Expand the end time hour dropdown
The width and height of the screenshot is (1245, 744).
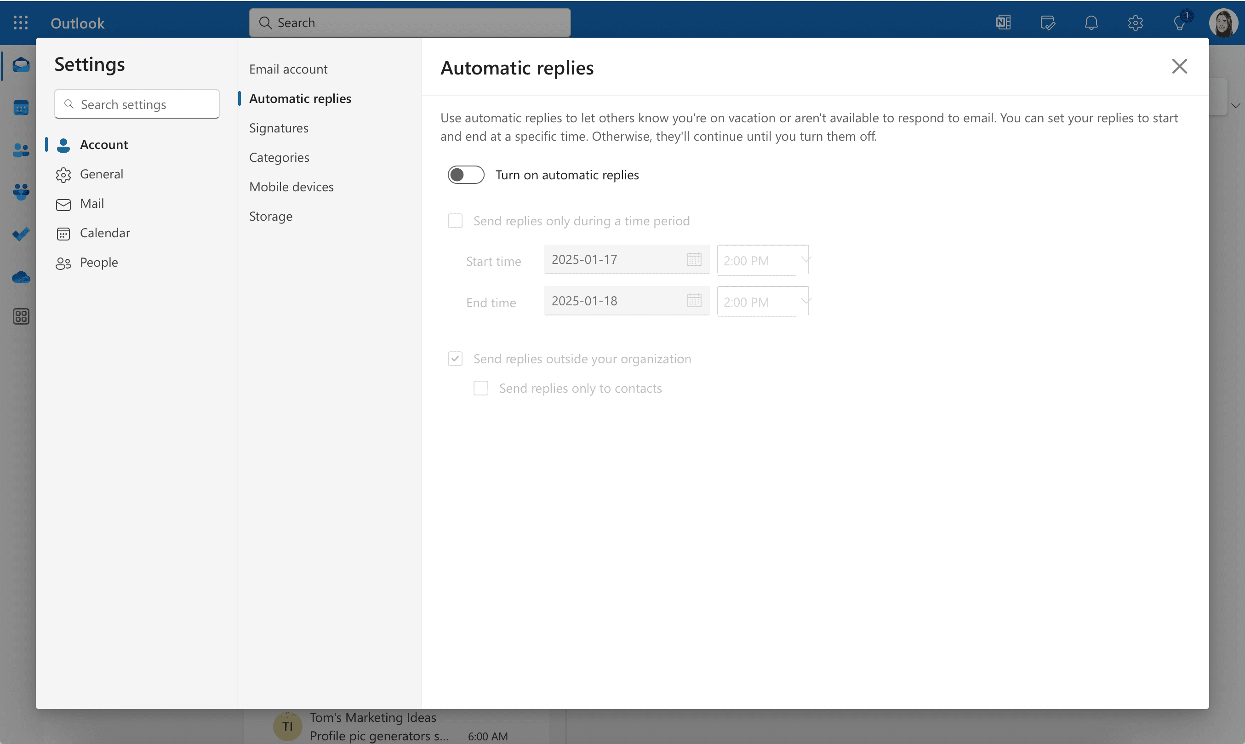[805, 301]
